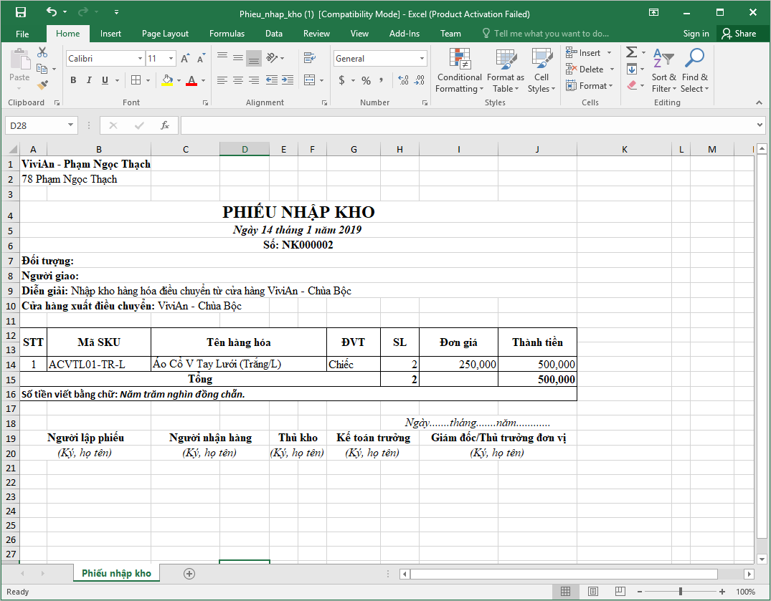Toggle Middle Align vertical alignment
Viewport: 771px width, 601px height.
[x=238, y=59]
